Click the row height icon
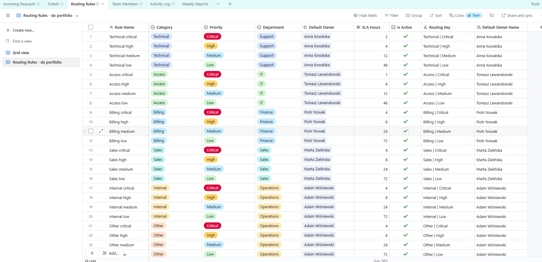 pos(491,15)
